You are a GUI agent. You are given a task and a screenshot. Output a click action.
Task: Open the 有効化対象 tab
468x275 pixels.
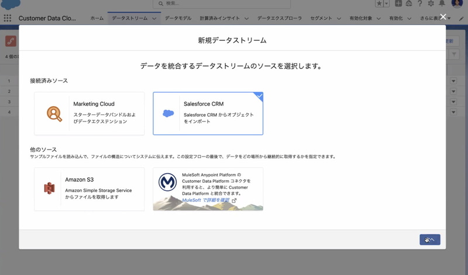tap(361, 18)
